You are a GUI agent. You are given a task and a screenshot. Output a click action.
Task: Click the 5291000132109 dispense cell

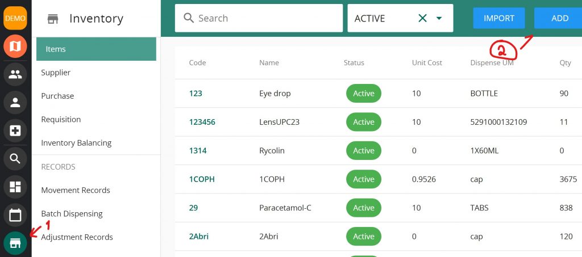click(498, 122)
